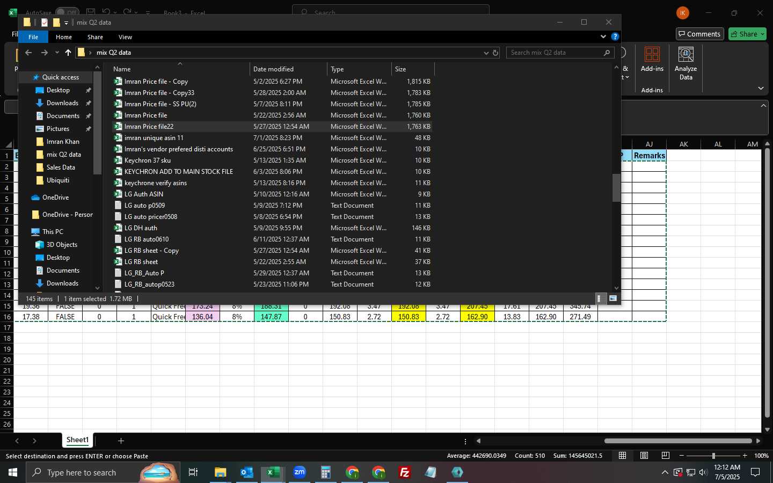The width and height of the screenshot is (773, 483).
Task: Toggle Excel AutoSave switch
Action: (x=67, y=12)
